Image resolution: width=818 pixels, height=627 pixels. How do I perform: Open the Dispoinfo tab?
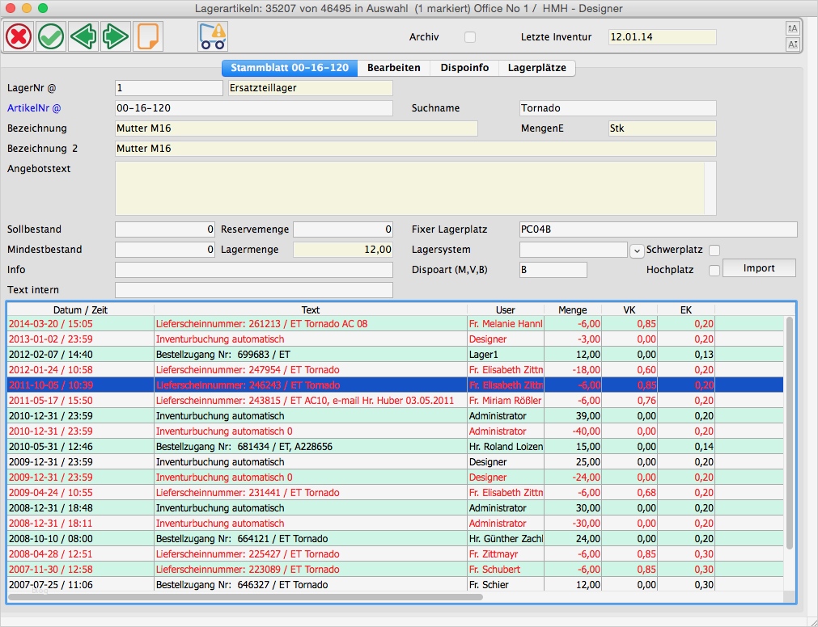click(x=464, y=68)
